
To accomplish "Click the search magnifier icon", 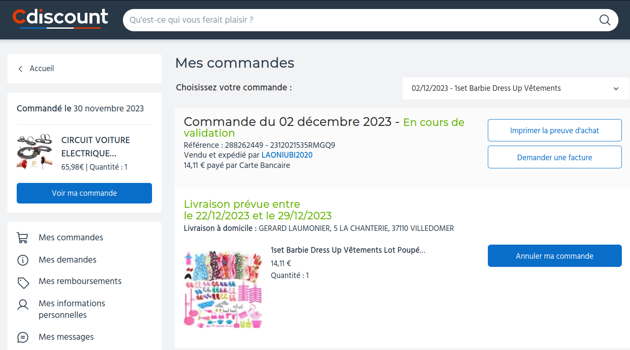I will (x=604, y=20).
